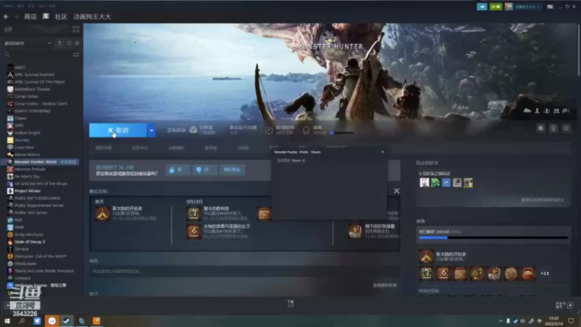Open the green friends notifications button
Image resolution: width=581 pixels, height=327 pixels.
coord(495,7)
